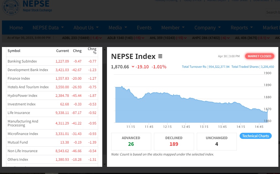Image resolution: width=280 pixels, height=174 pixels.
Task: Open the NEPSE Index chart hamburger menu
Action: pos(160,56)
